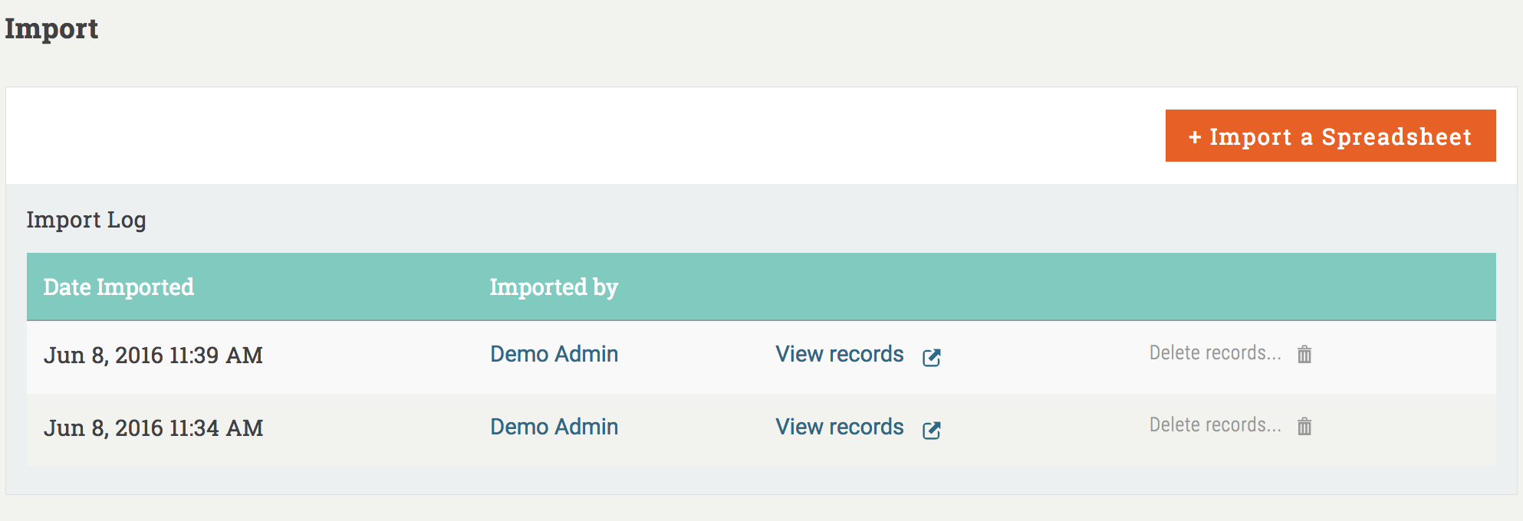The image size is (1523, 521).
Task: Delete records from the 11:34 AM import
Action: click(1215, 425)
